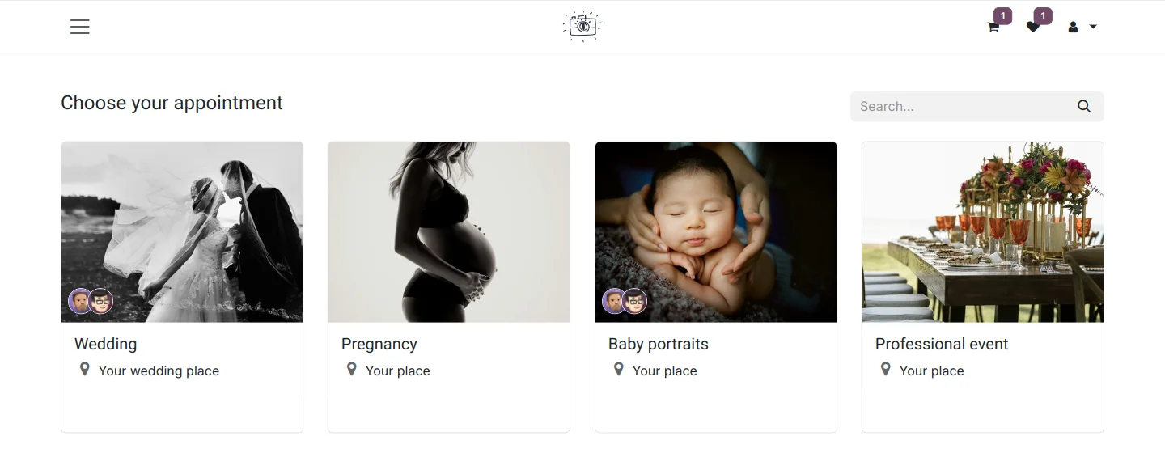The height and width of the screenshot is (466, 1165).
Task: Click the camera logo in header
Action: tap(582, 26)
